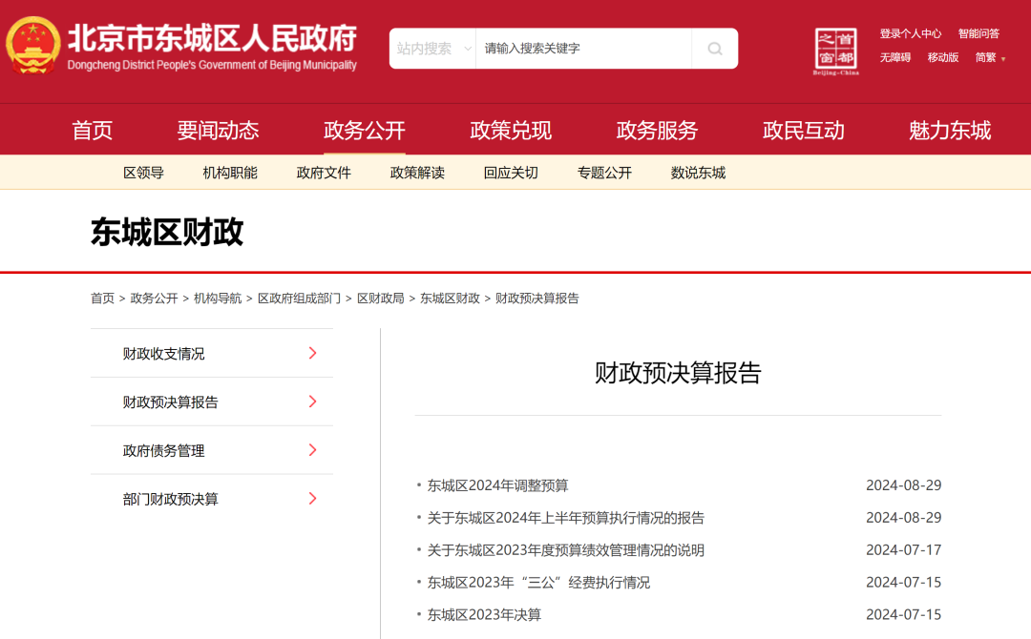
Task: Click the 登录个人中心 login link
Action: click(x=910, y=33)
